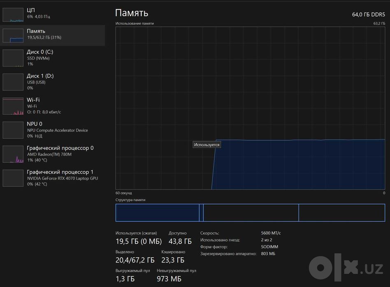Click the Wi-Fi entry title
This screenshot has height=287, width=390.
(x=33, y=100)
